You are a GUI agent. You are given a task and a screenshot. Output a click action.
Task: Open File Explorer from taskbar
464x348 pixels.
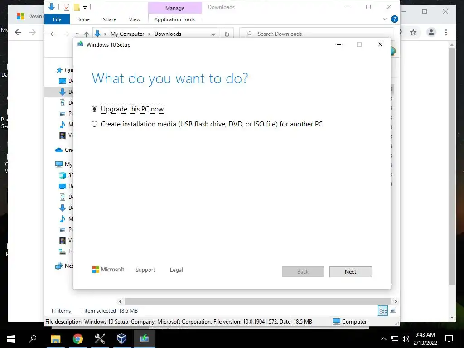[55, 339]
